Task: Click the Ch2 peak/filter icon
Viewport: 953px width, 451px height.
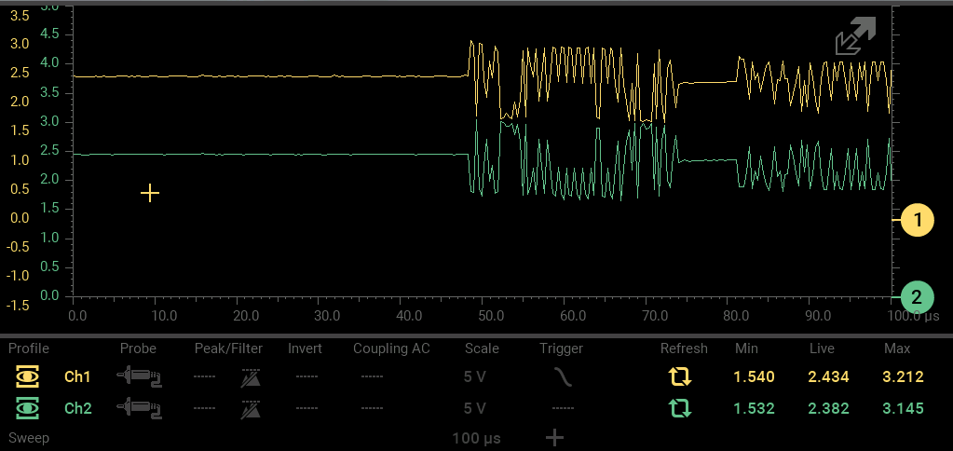Action: click(x=251, y=408)
